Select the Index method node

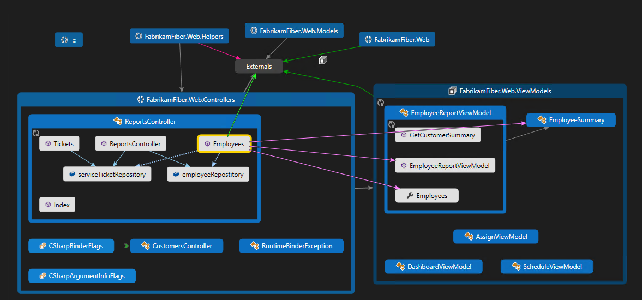tap(57, 205)
